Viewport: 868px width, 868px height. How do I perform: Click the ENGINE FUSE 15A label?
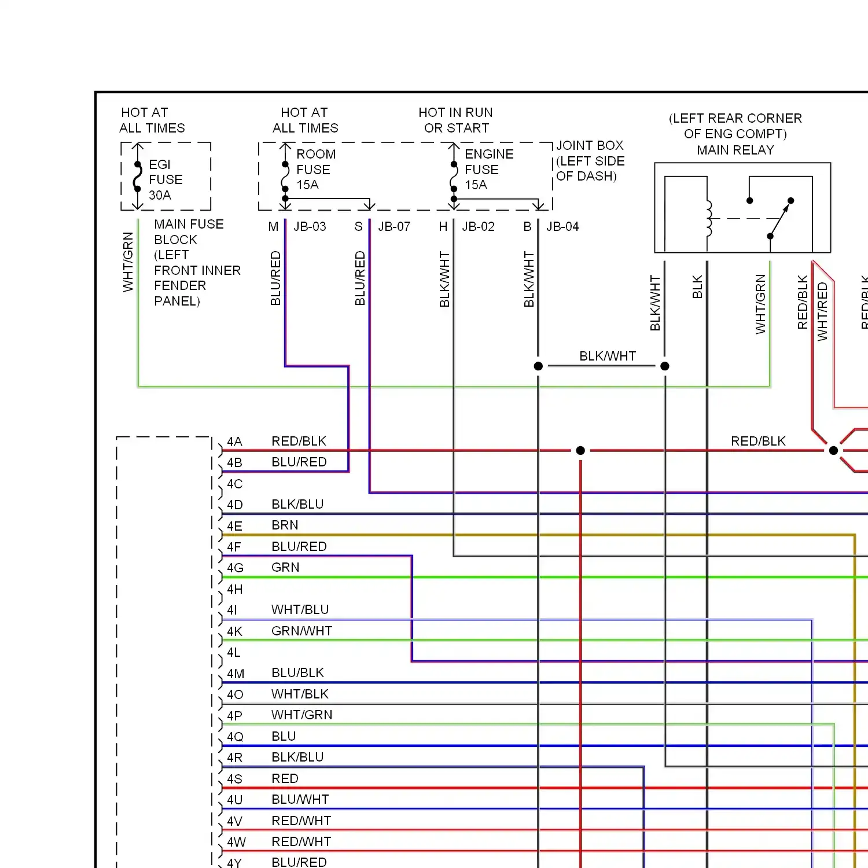[x=489, y=170]
